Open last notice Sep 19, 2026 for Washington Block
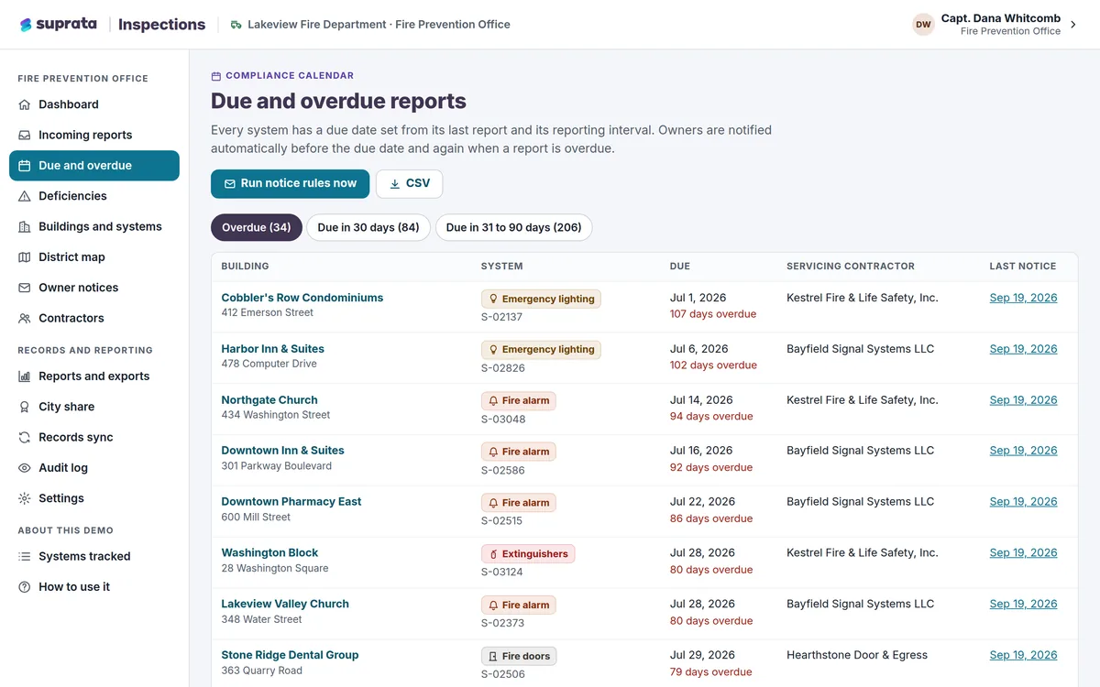1100x687 pixels. point(1023,553)
